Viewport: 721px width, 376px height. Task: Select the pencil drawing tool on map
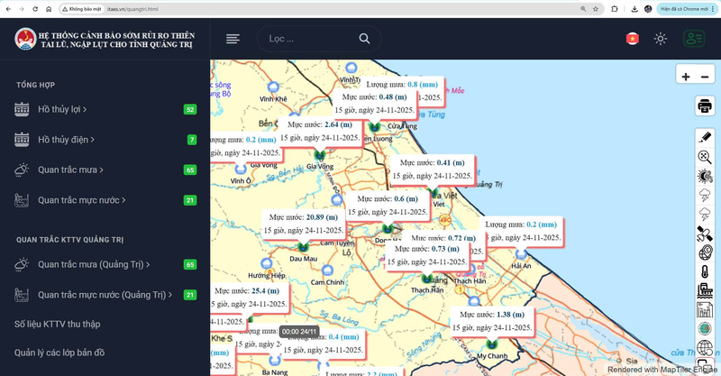(x=705, y=137)
